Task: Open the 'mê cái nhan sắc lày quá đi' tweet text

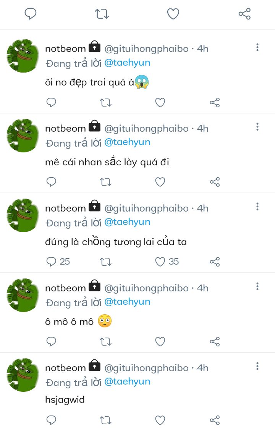Action: pos(107,162)
